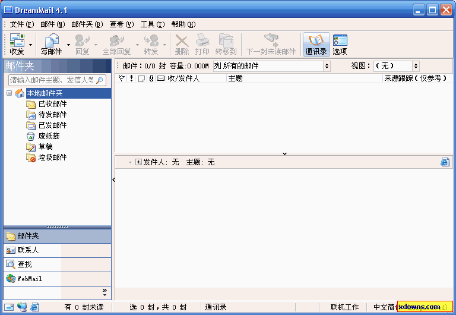The width and height of the screenshot is (456, 315).
Task: Switch to the 查找 navigation pane
Action: [x=57, y=264]
